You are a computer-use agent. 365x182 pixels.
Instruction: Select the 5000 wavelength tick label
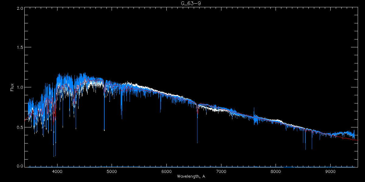[112, 172]
